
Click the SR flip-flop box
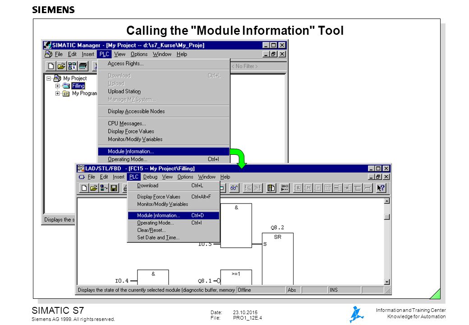click(x=278, y=259)
